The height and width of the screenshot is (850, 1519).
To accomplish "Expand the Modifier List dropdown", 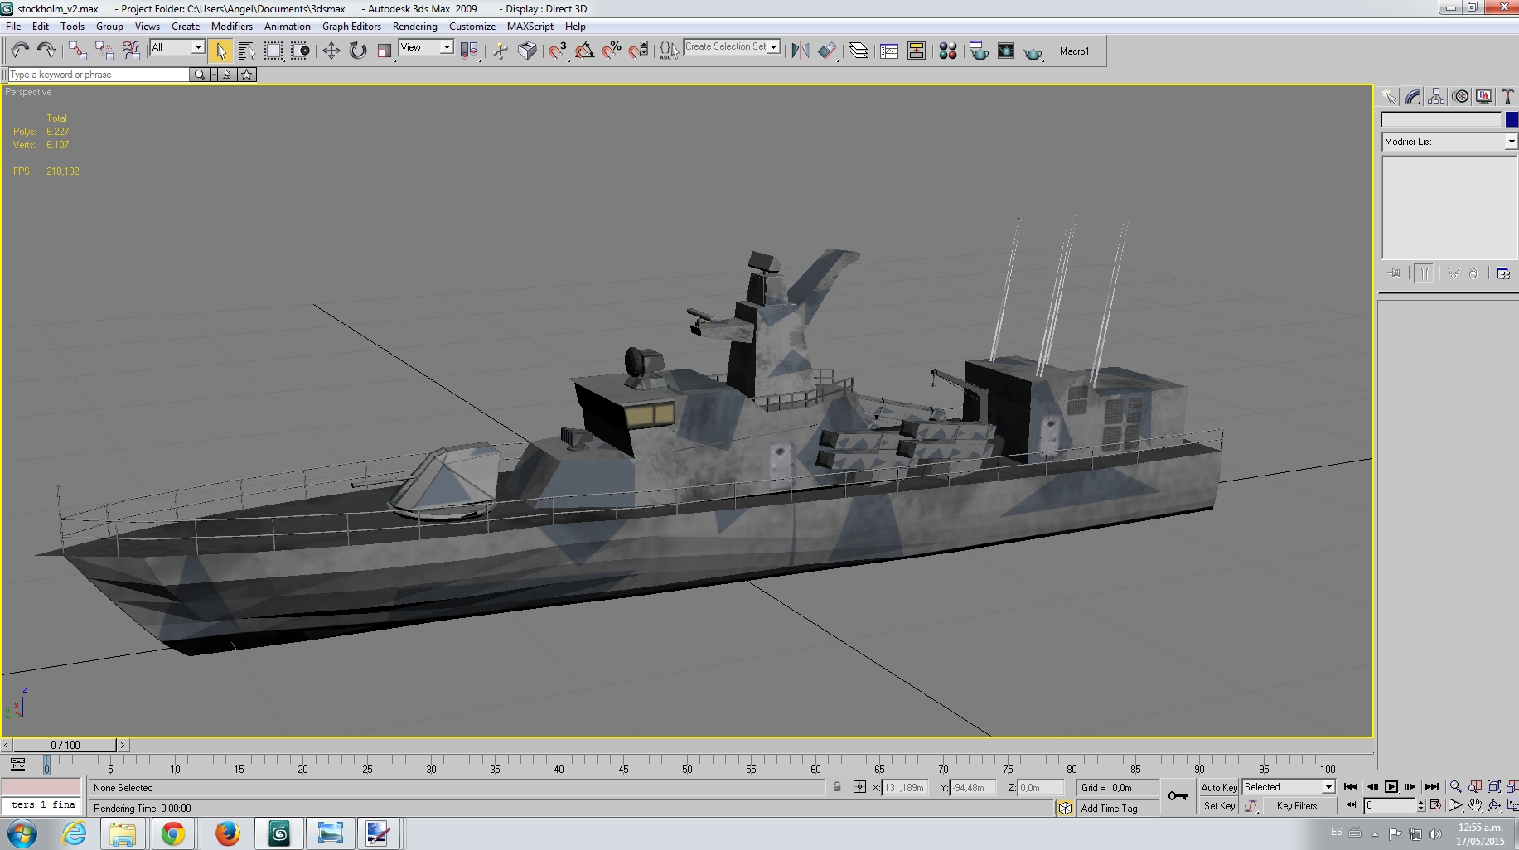I will coord(1449,142).
